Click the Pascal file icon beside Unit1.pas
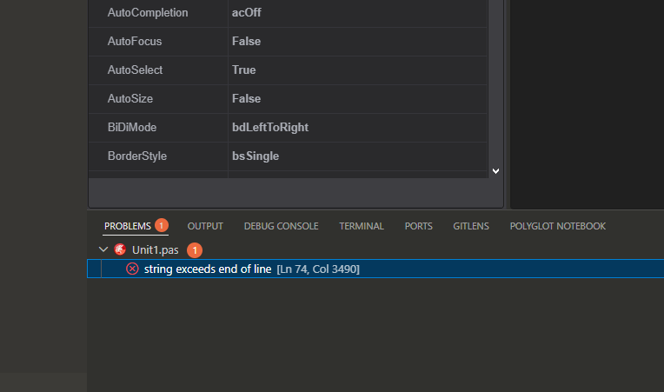The width and height of the screenshot is (664, 392). click(x=120, y=249)
